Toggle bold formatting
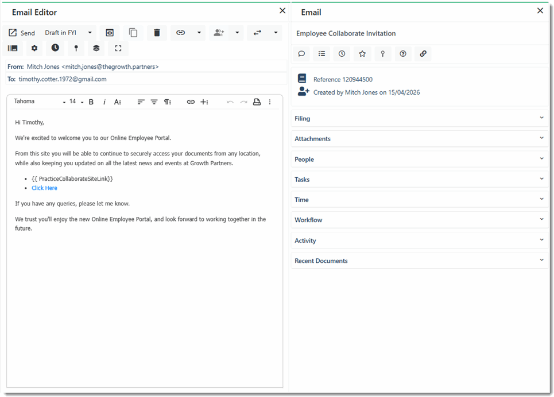This screenshot has height=397, width=554. 91,102
